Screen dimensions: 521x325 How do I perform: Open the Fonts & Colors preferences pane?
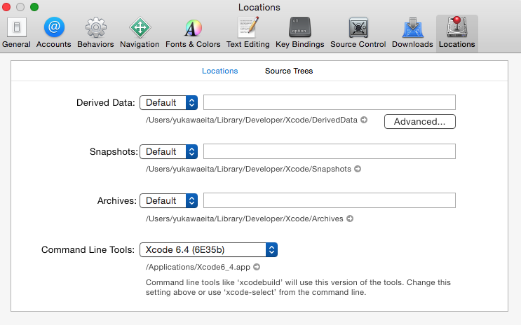coord(193,33)
